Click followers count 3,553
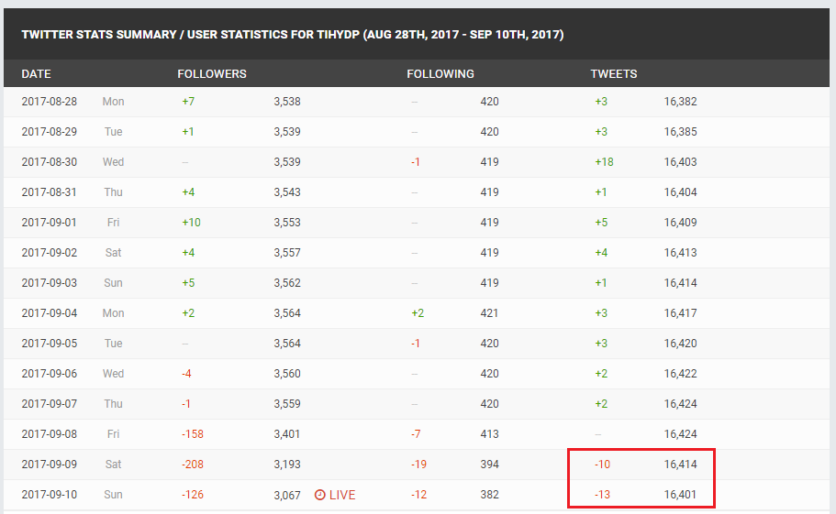The width and height of the screenshot is (836, 514). click(287, 223)
